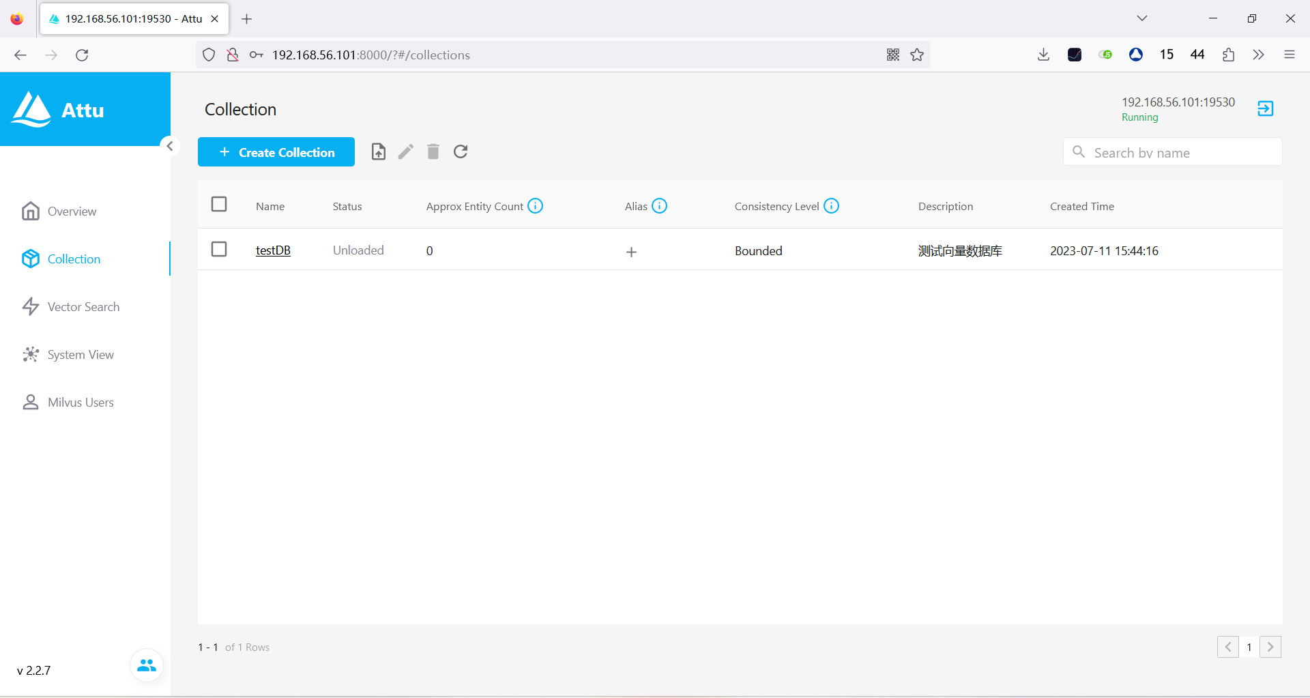Select page 1 in pagination
The image size is (1310, 698).
pyautogui.click(x=1249, y=647)
